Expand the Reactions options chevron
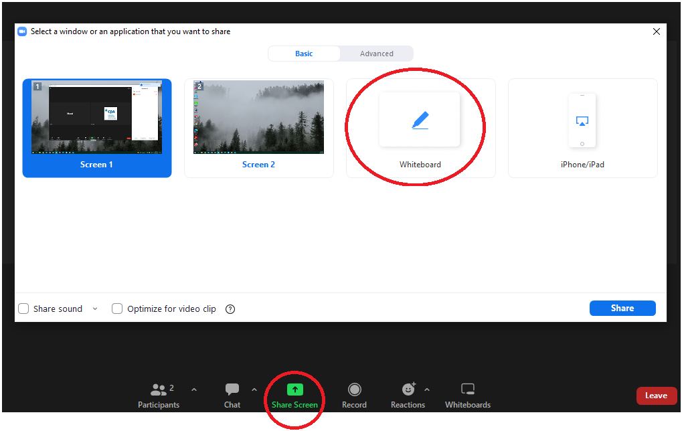This screenshot has height=431, width=682. pyautogui.click(x=427, y=390)
